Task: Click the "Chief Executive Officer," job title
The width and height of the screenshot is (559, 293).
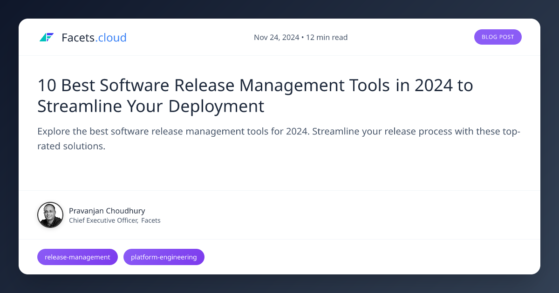Action: pos(103,220)
